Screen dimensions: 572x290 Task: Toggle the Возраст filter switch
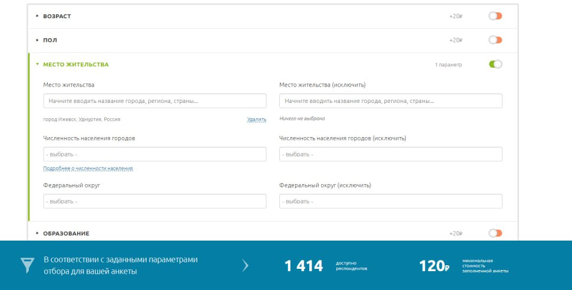tap(495, 16)
